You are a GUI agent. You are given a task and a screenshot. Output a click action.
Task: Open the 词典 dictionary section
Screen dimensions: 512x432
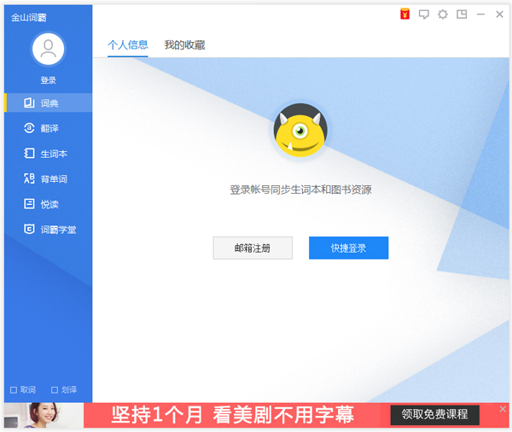click(x=49, y=103)
